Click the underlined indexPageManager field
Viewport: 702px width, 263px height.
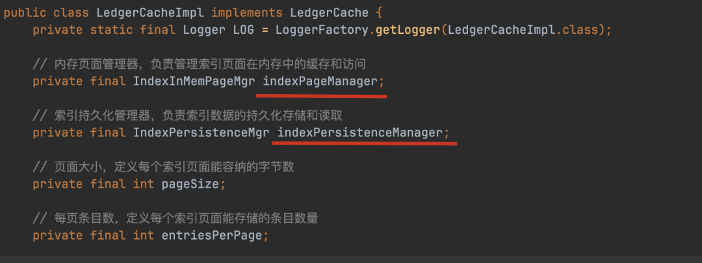[x=320, y=81]
